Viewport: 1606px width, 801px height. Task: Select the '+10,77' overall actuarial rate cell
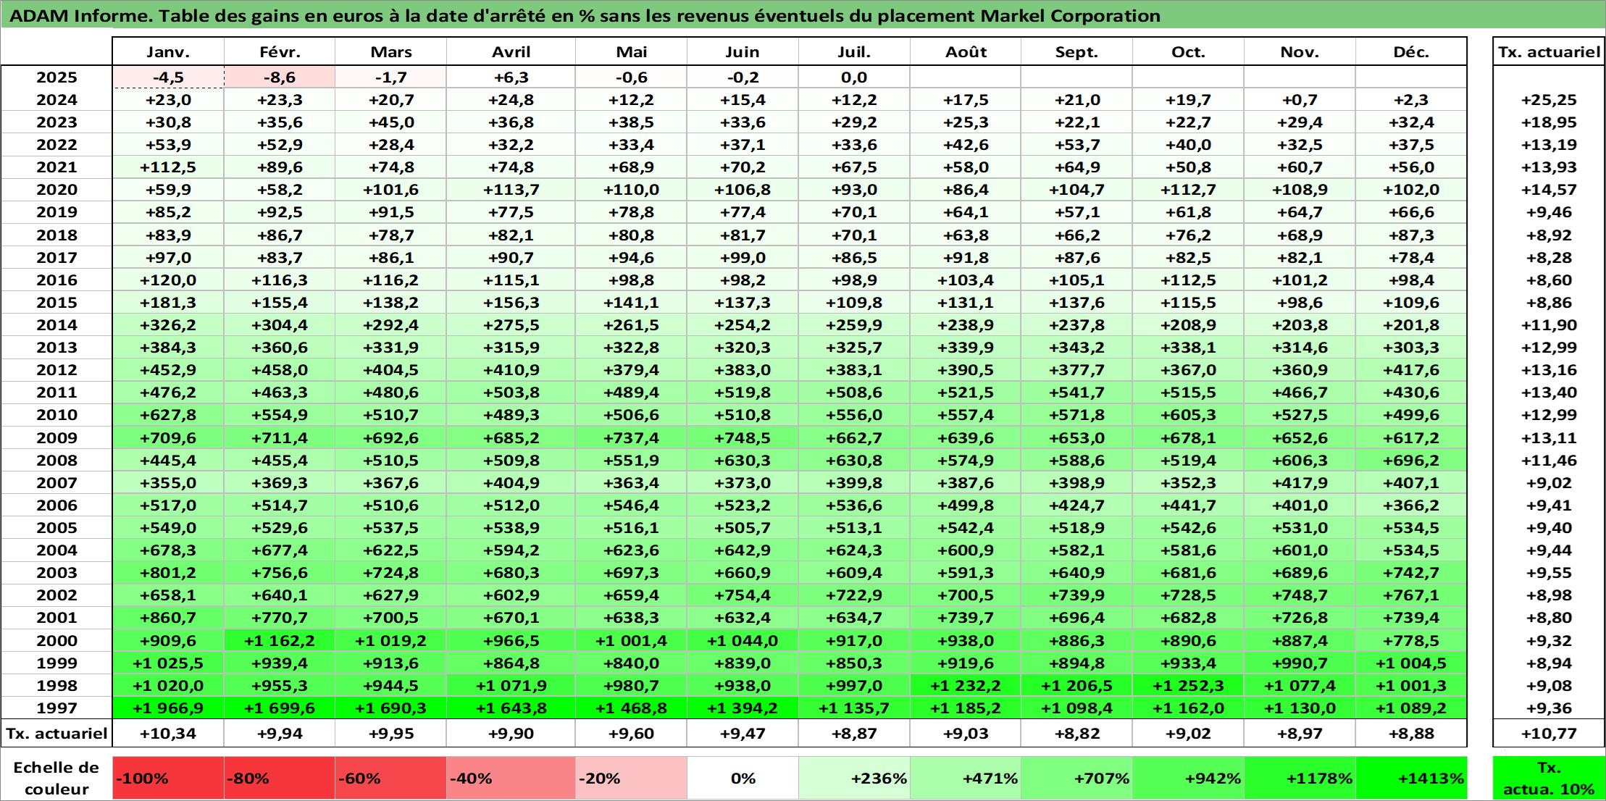coord(1549,734)
